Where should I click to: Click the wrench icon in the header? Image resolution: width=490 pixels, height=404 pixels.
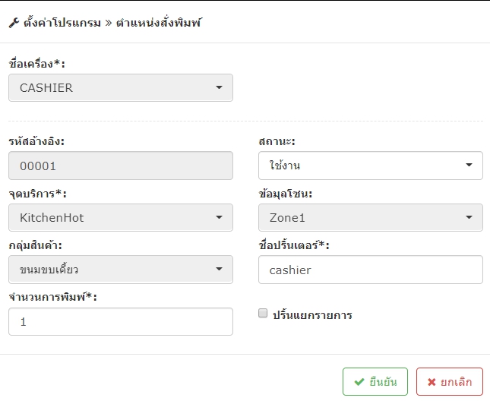tap(14, 23)
